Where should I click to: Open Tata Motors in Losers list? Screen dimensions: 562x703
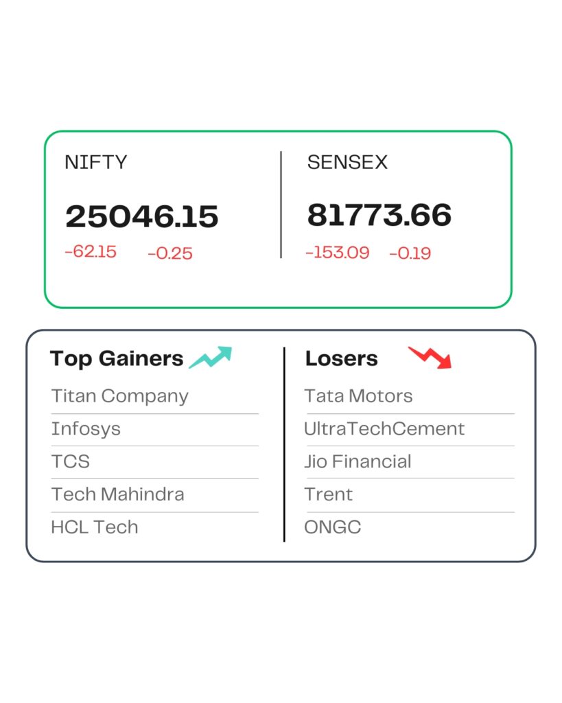pyautogui.click(x=359, y=396)
